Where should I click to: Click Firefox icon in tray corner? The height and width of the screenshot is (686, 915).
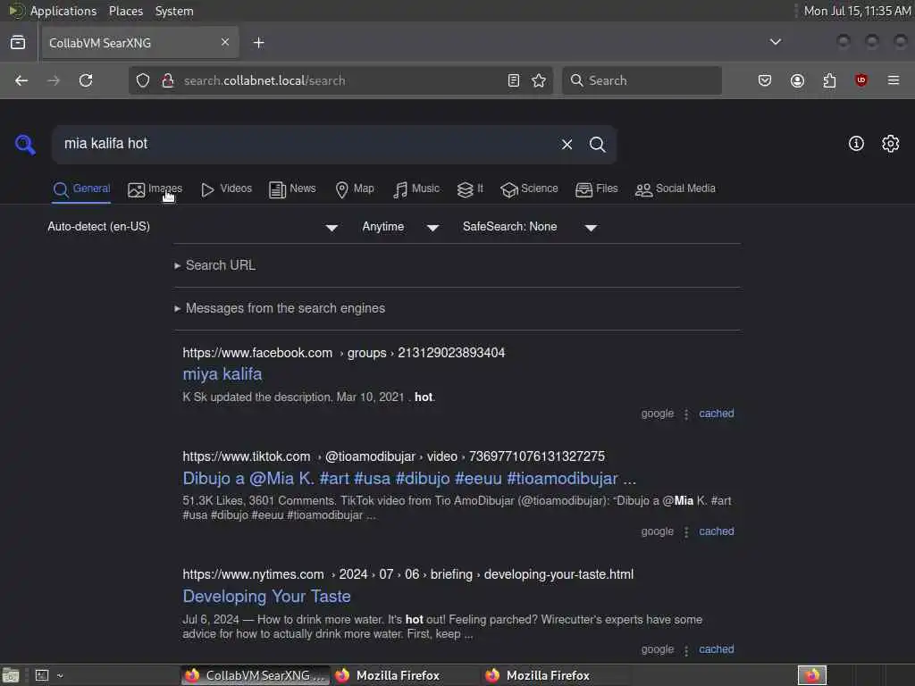coord(812,675)
